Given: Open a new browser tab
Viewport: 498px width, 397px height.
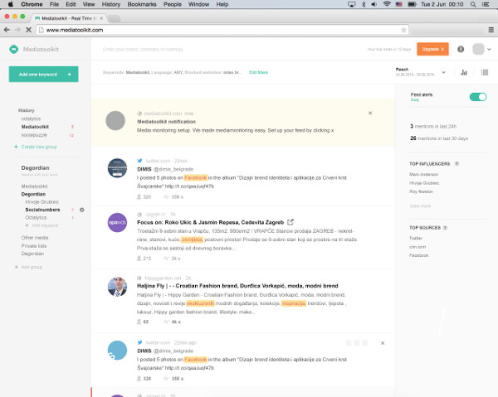Looking at the screenshot, I should click(115, 18).
